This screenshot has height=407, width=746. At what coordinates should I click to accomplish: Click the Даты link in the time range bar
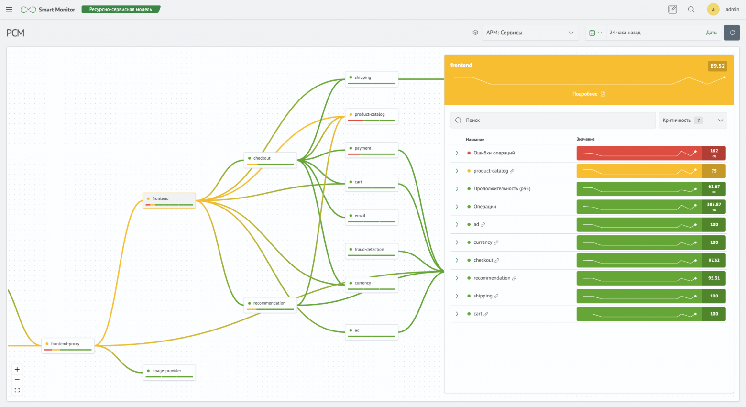click(712, 32)
